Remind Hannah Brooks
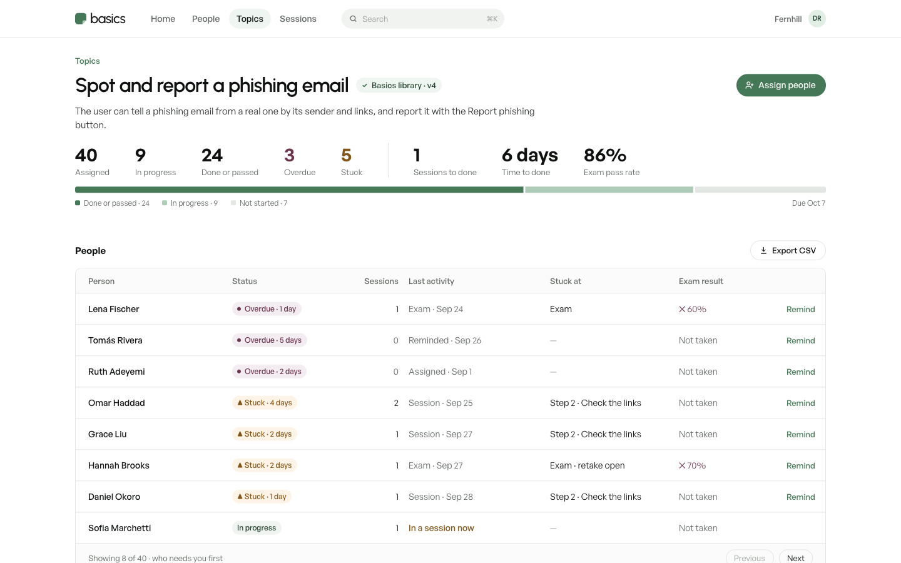This screenshot has height=563, width=901. coord(800,465)
